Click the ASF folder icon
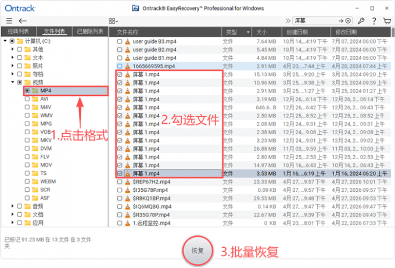This screenshot has width=395, height=268. click(35, 198)
